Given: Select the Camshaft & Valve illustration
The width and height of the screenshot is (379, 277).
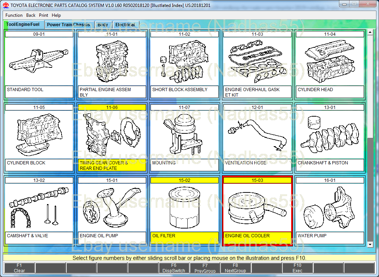Looking at the screenshot, I should 39,207.
